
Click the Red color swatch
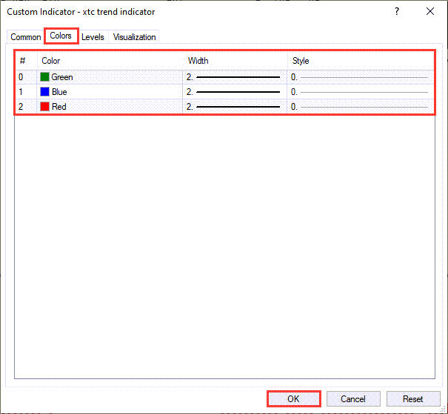pos(44,107)
